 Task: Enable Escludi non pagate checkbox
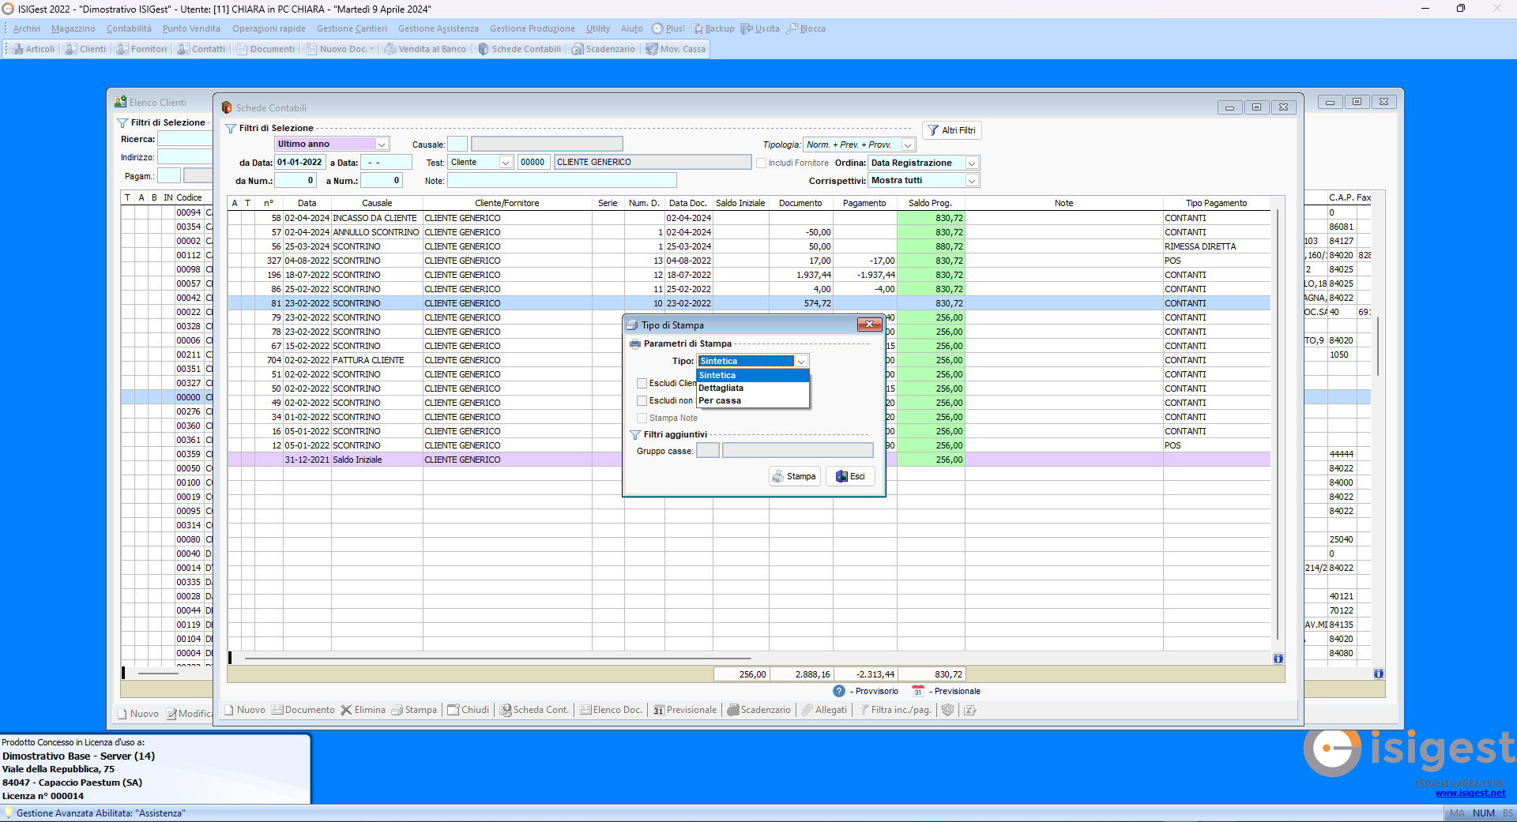tap(642, 400)
